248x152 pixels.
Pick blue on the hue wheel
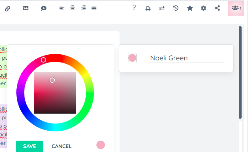(24, 108)
